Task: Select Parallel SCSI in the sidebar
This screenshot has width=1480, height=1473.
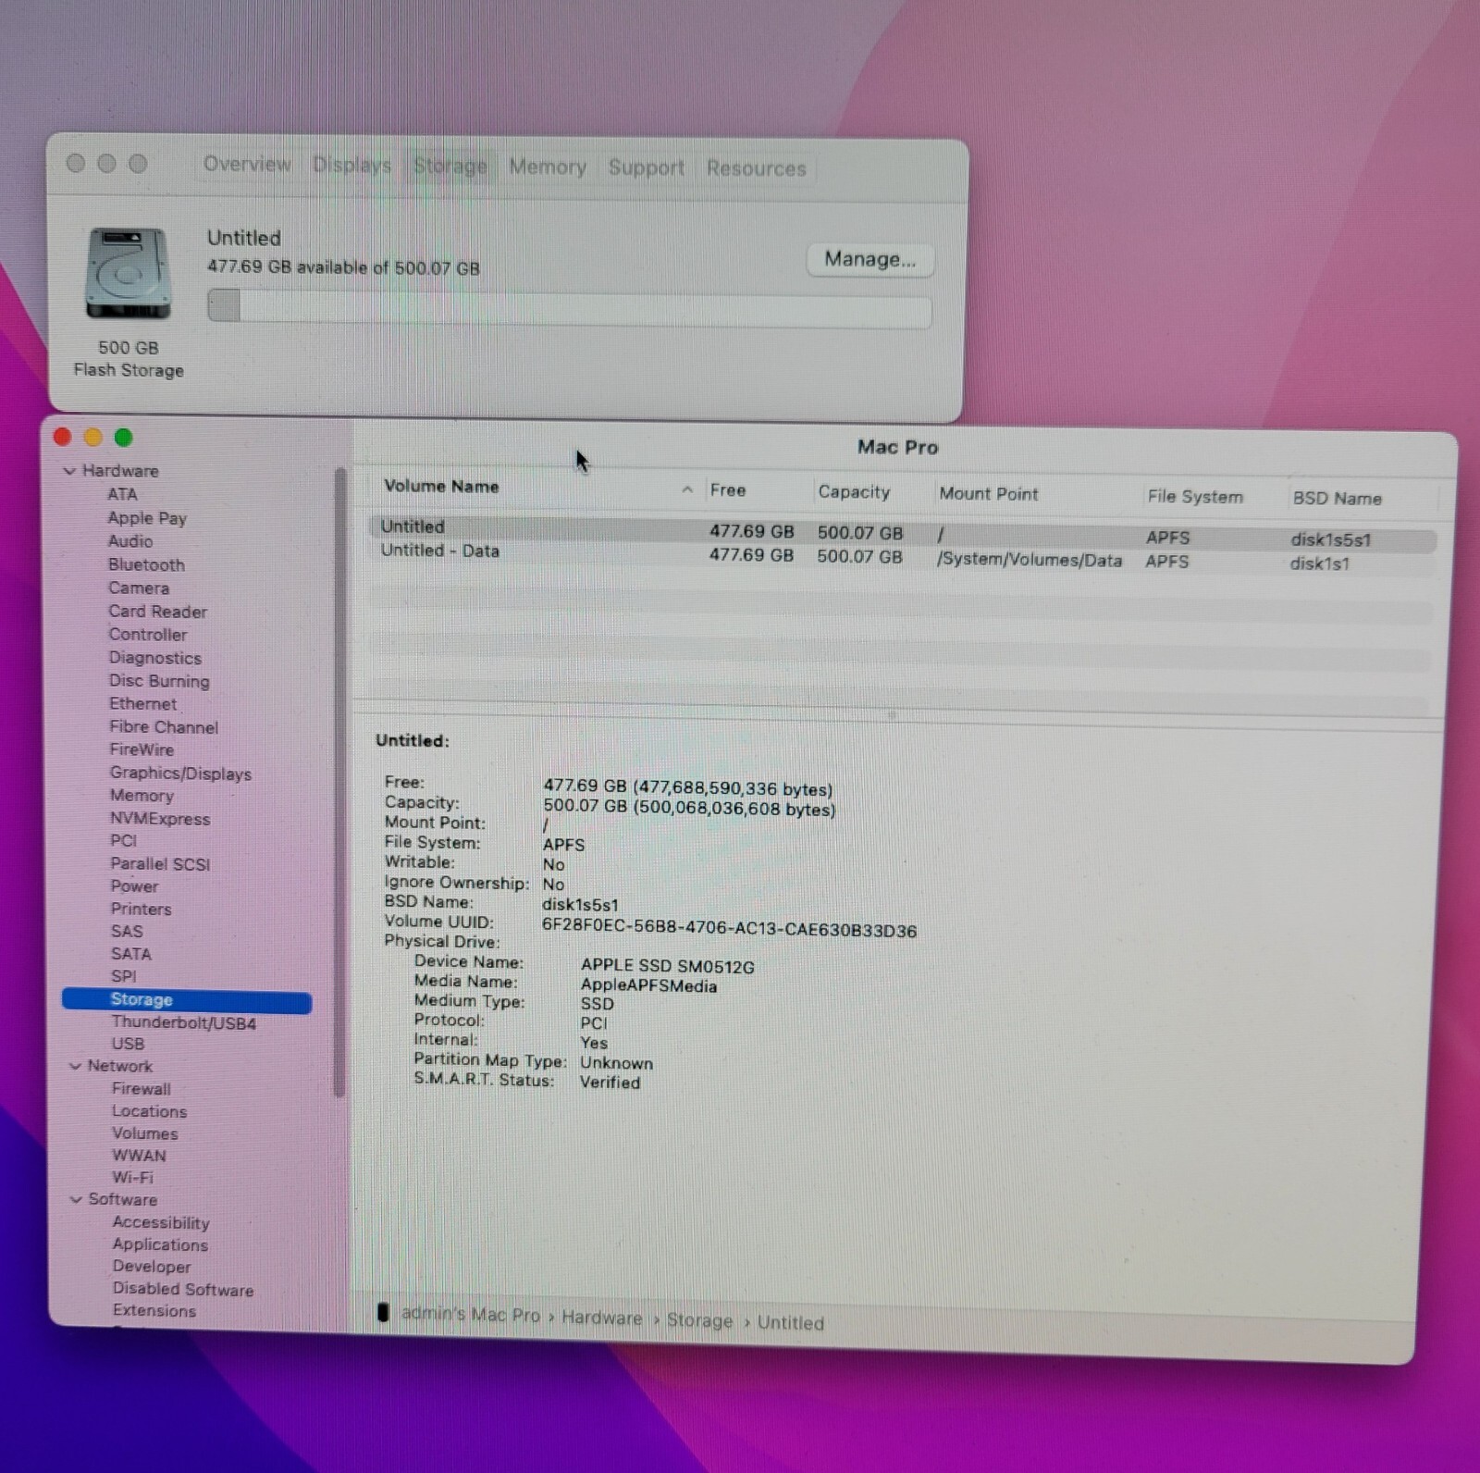Action: coord(160,864)
